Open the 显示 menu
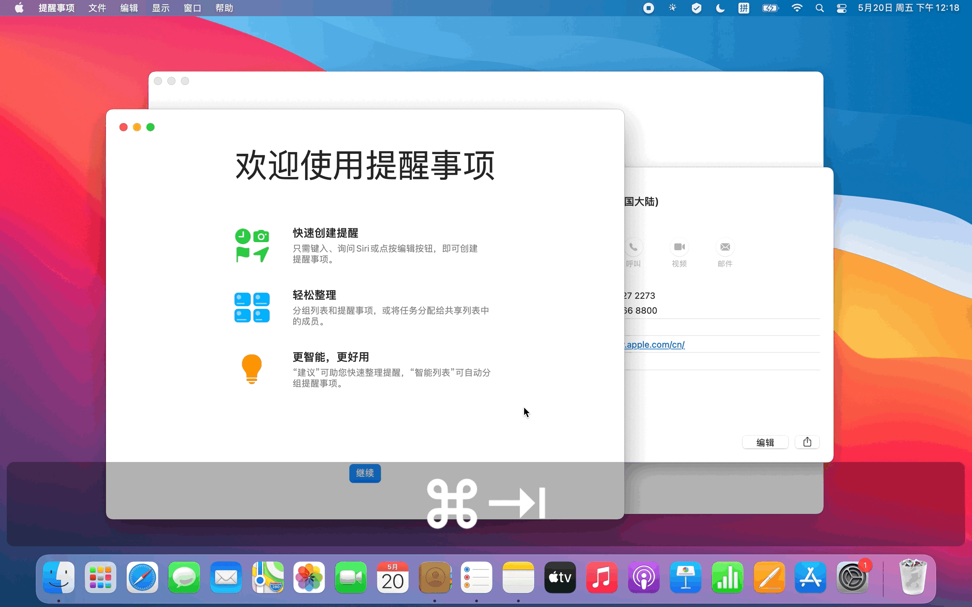972x607 pixels. pos(161,8)
